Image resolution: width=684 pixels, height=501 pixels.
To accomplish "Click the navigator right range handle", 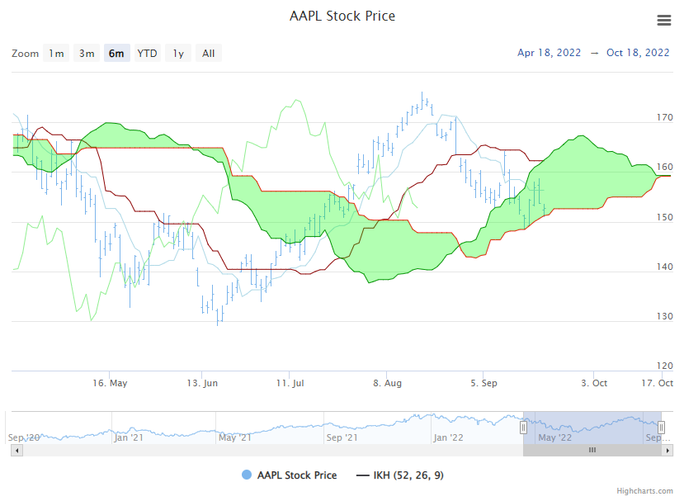I will click(662, 428).
